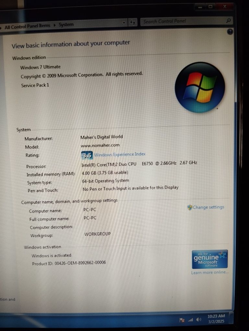
Task: Click the Windows 7 Ultimate text
Action: tap(40, 67)
